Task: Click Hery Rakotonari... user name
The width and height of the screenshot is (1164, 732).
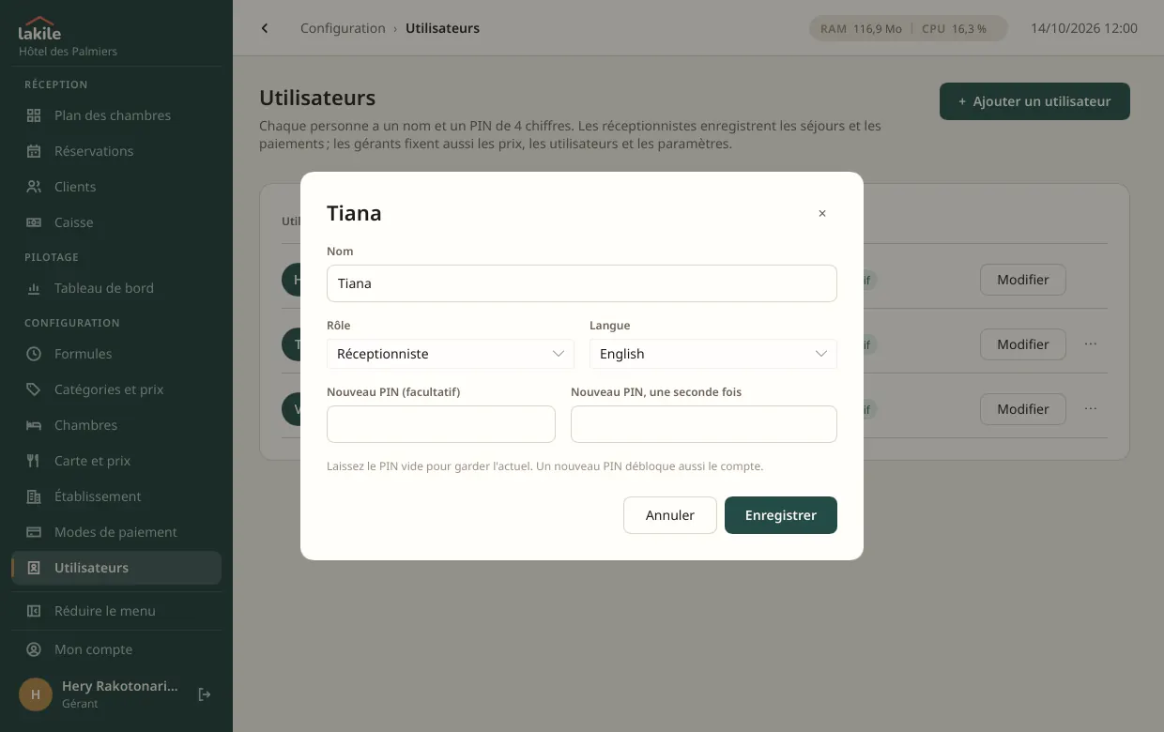Action: 120,686
